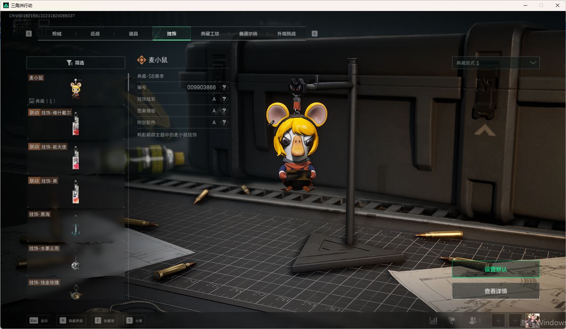Select the 挂饰-蚀金玫瑰 charm item
566x329 pixels.
click(x=76, y=290)
